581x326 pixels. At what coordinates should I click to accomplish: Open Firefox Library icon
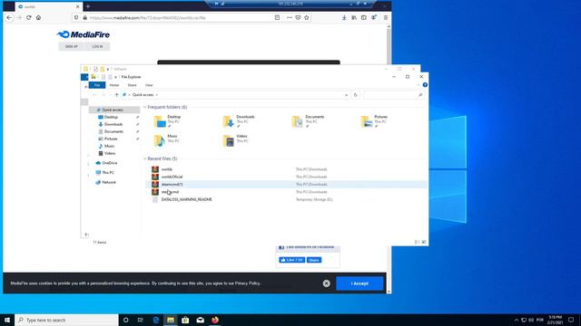pos(354,17)
